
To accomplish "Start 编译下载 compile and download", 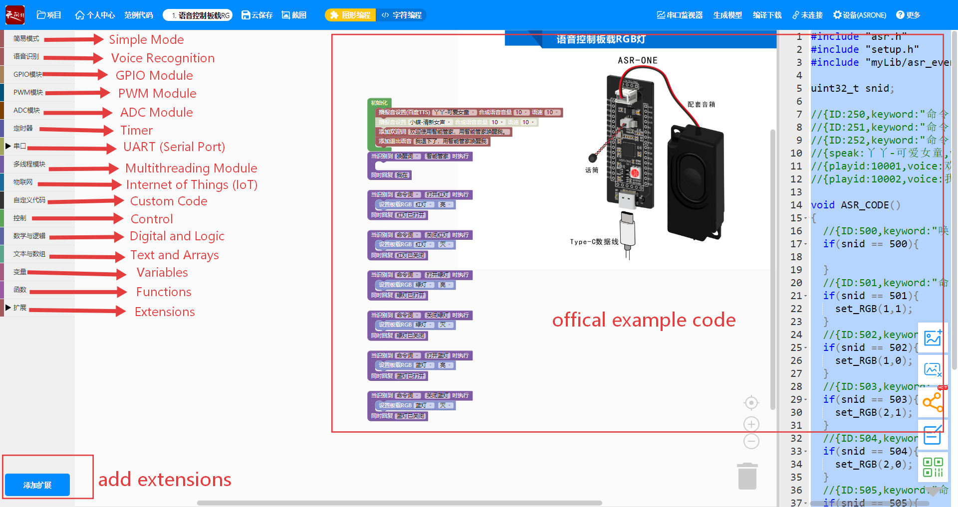I will point(767,15).
